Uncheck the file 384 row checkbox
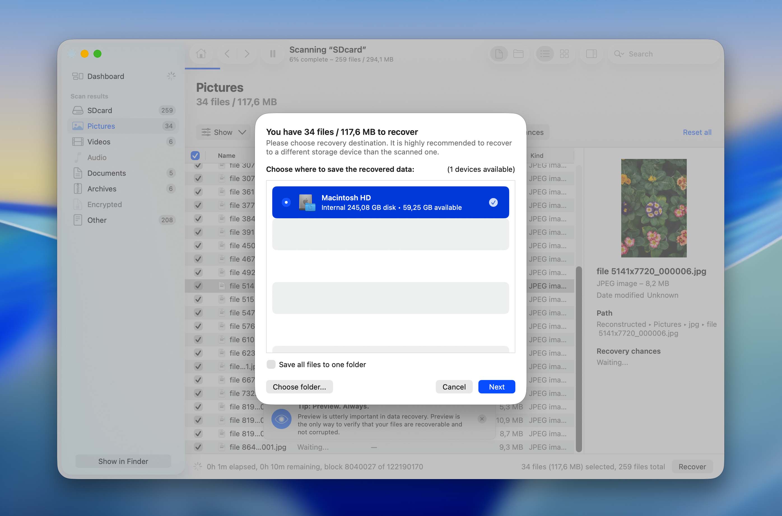Viewport: 782px width, 516px height. click(198, 219)
